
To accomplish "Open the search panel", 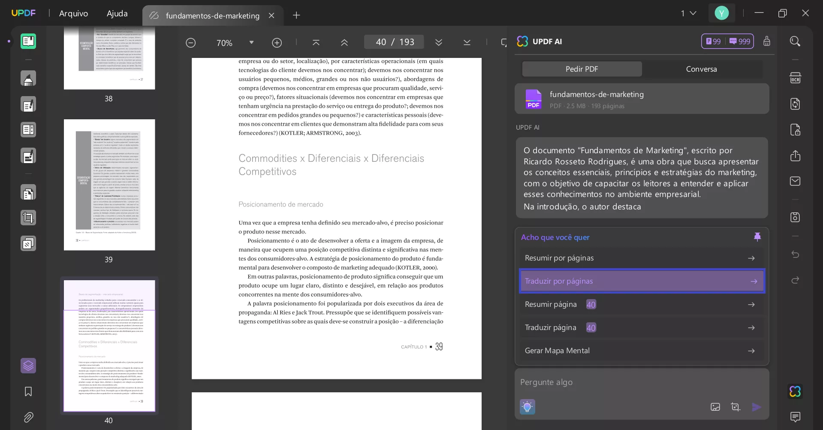I will click(796, 41).
